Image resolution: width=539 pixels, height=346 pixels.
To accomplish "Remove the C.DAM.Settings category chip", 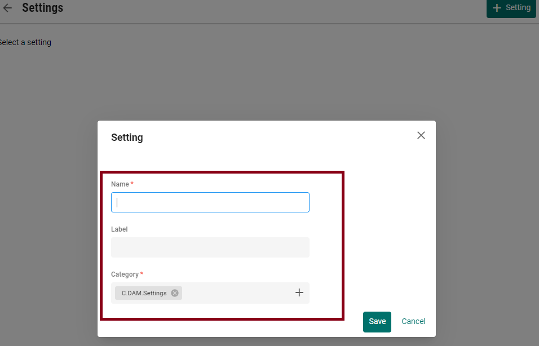I will click(175, 293).
